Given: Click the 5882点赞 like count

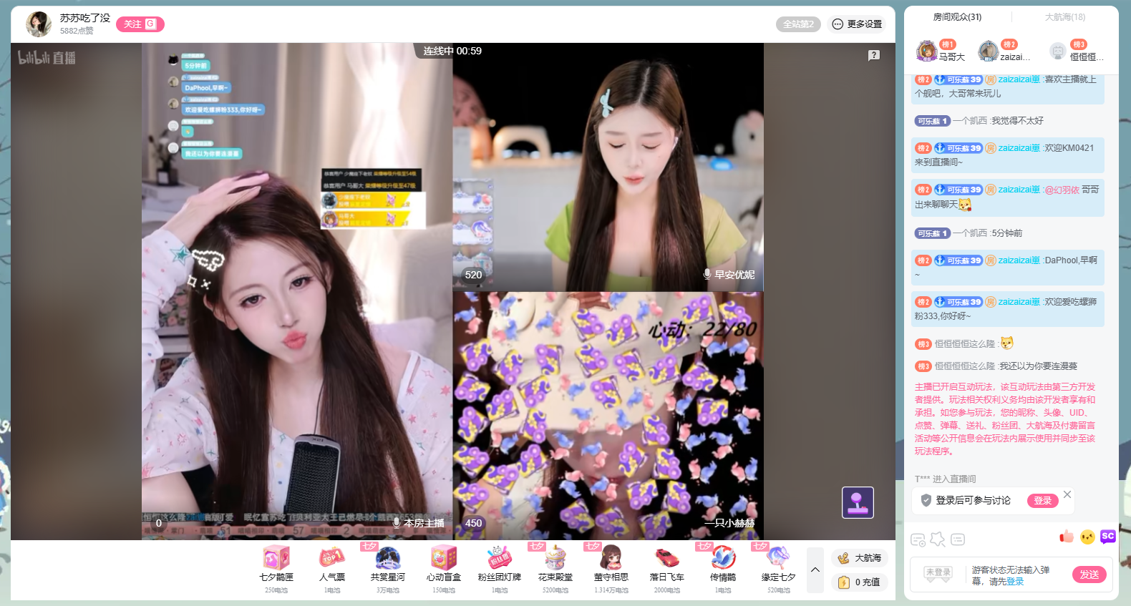Looking at the screenshot, I should 77,31.
